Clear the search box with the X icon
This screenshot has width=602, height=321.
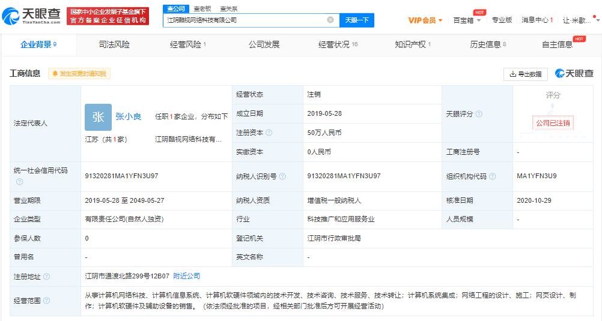[x=330, y=20]
